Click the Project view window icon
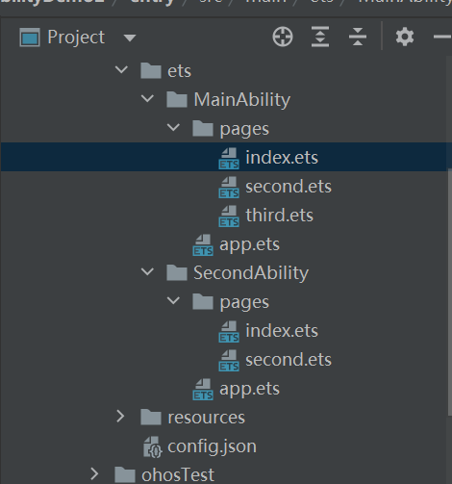The width and height of the screenshot is (452, 484). tap(30, 38)
